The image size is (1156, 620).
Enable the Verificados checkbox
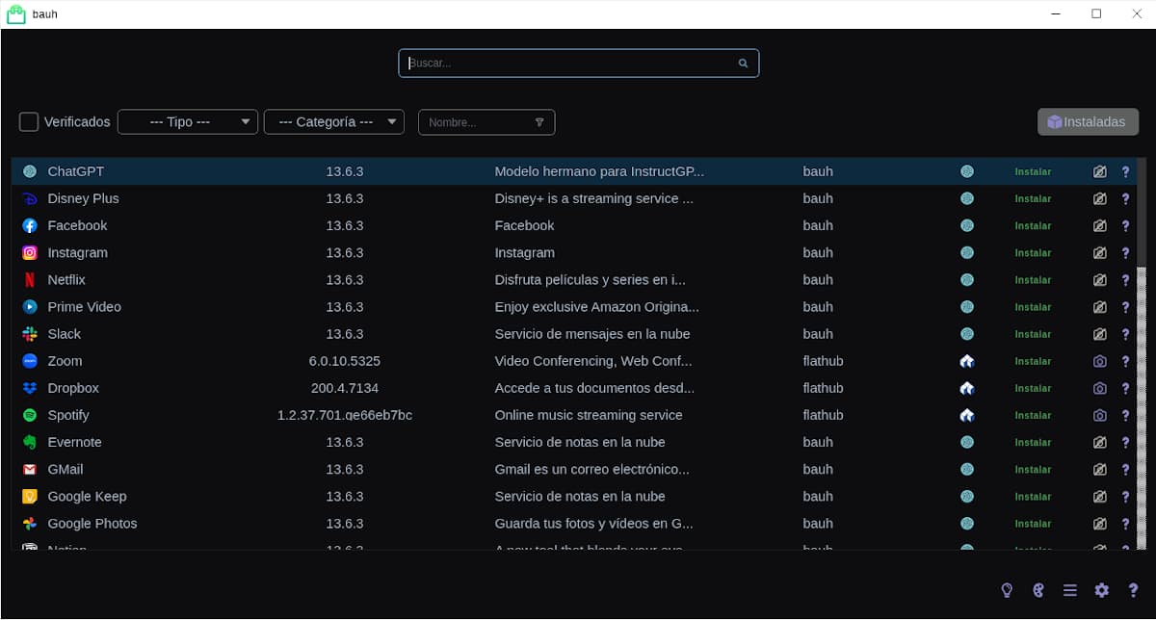(x=29, y=122)
